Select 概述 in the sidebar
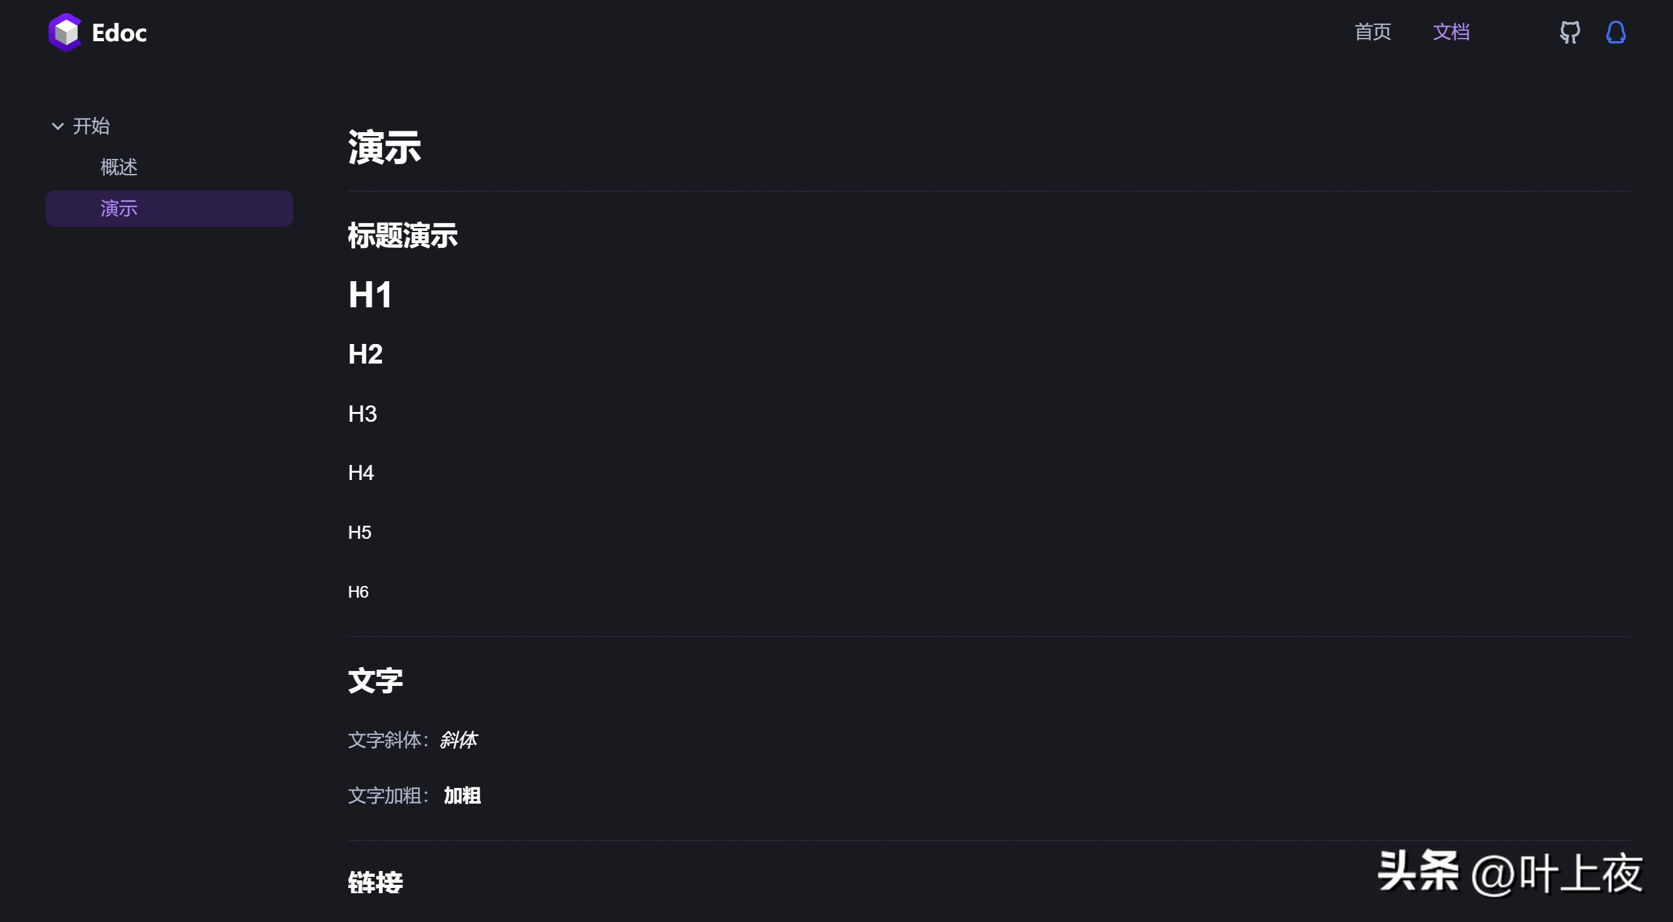1673x922 pixels. coord(118,167)
